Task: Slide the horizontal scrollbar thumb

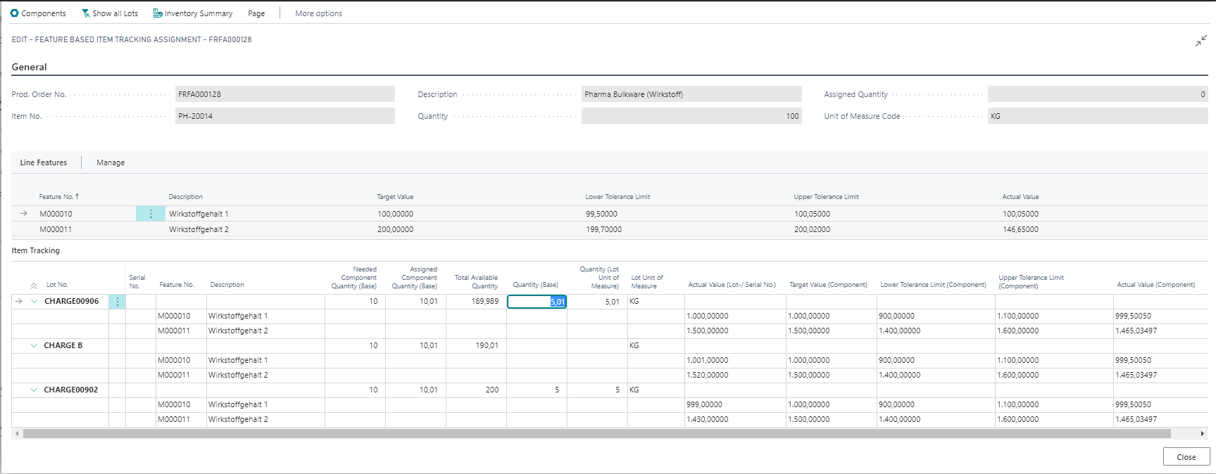Action: [596, 434]
